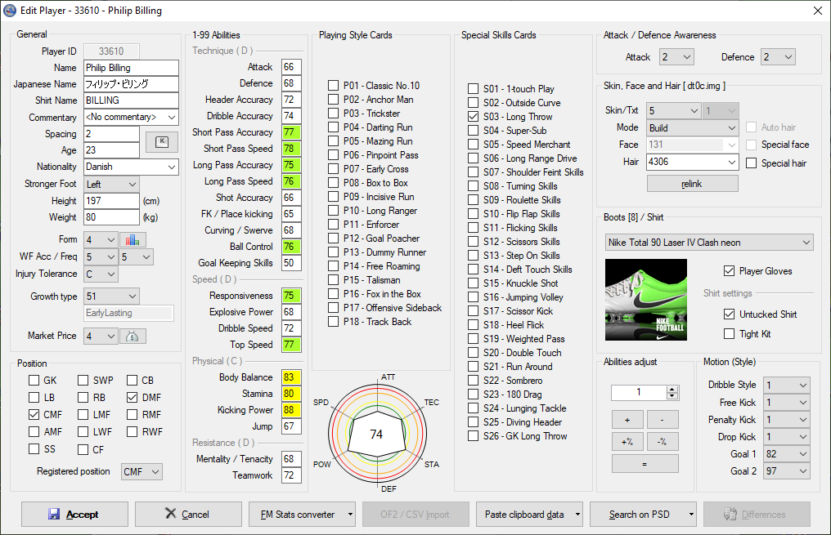831x535 pixels.
Task: Click the Differences button icon
Action: [x=730, y=514]
